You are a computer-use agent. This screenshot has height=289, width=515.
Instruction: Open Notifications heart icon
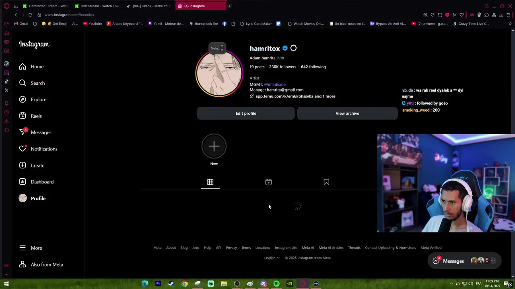38,149
